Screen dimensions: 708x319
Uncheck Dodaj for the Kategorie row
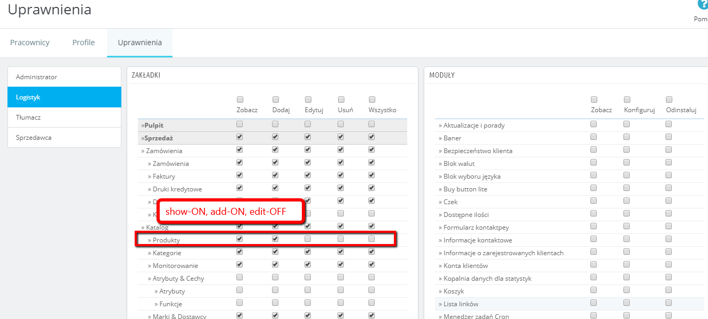pyautogui.click(x=275, y=252)
